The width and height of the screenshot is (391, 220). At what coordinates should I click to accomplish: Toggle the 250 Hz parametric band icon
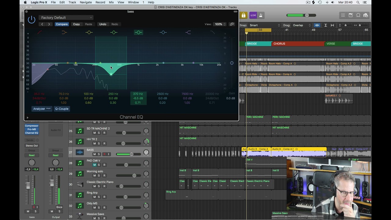click(x=114, y=32)
